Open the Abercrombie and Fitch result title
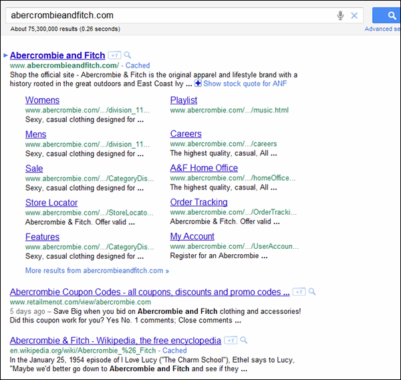Screen dimensions: 401x380 pos(57,56)
